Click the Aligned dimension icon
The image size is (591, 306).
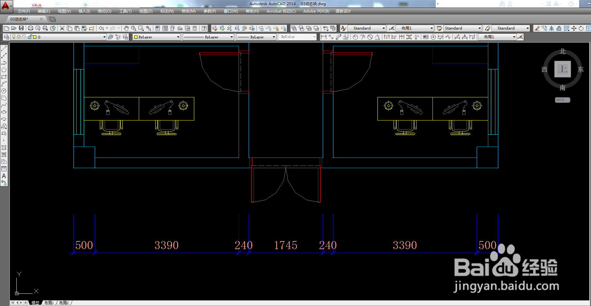(331, 37)
